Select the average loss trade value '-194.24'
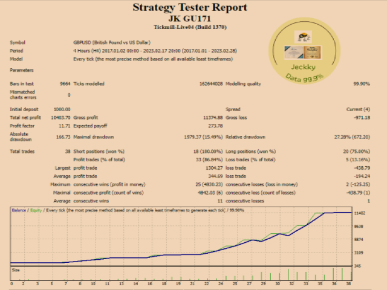Screen dimensions: 387x290 [362, 176]
